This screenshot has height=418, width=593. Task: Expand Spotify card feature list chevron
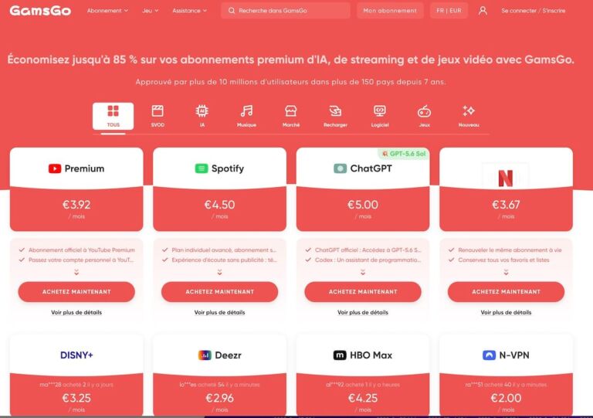[x=220, y=272]
